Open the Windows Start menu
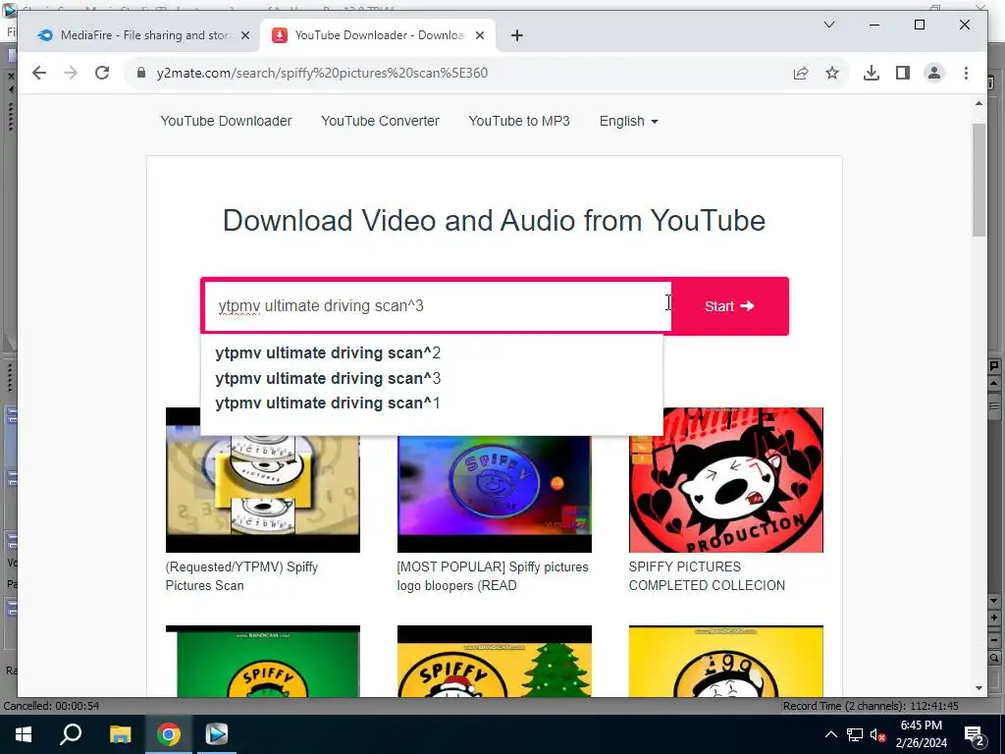This screenshot has width=1005, height=754. 24,734
